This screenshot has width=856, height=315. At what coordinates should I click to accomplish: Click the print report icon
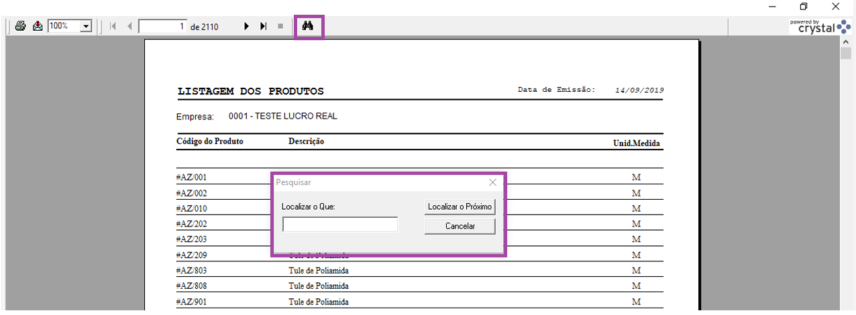21,26
